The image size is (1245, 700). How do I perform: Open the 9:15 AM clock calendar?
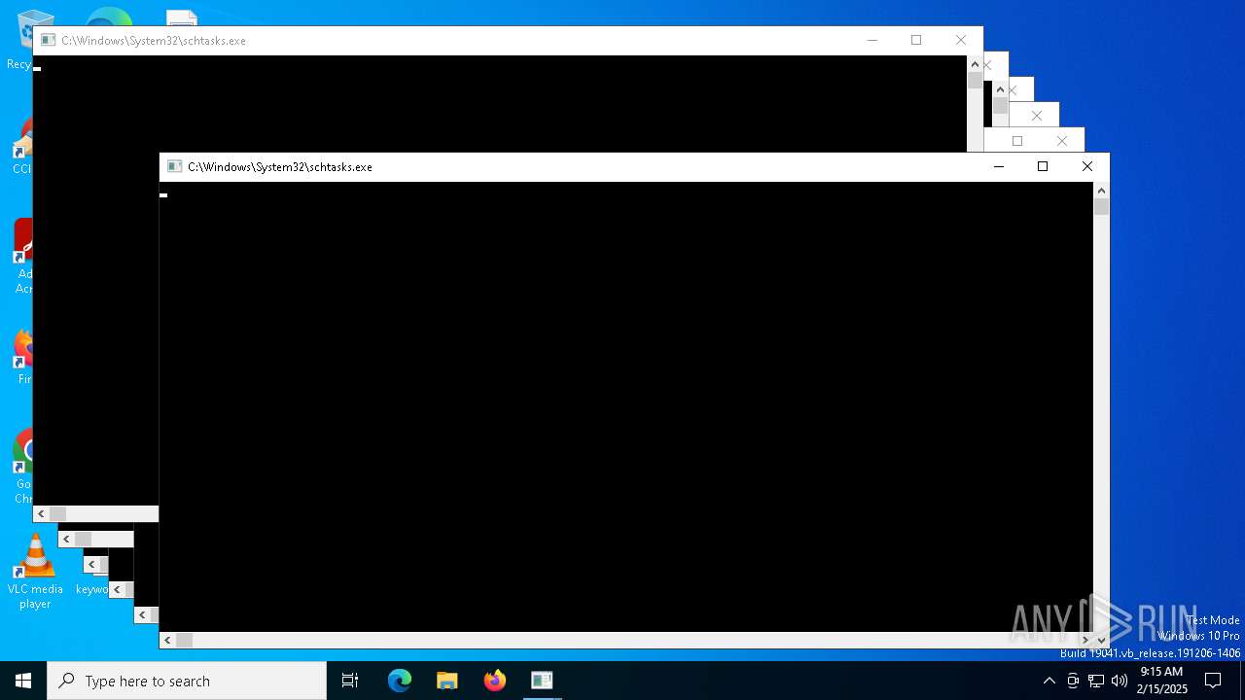1161,681
